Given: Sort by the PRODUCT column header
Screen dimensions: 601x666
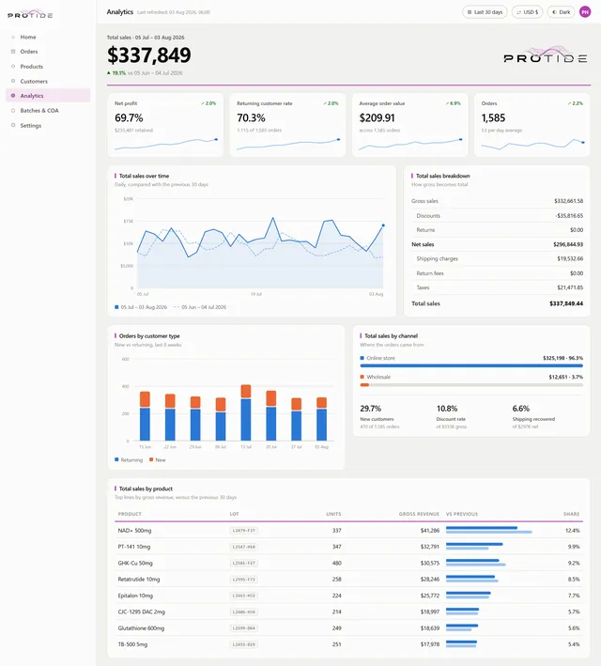Looking at the screenshot, I should pyautogui.click(x=130, y=514).
